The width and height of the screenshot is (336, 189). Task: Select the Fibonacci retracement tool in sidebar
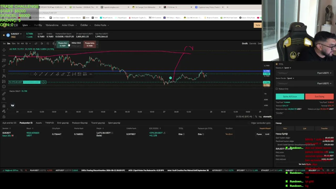point(4,60)
